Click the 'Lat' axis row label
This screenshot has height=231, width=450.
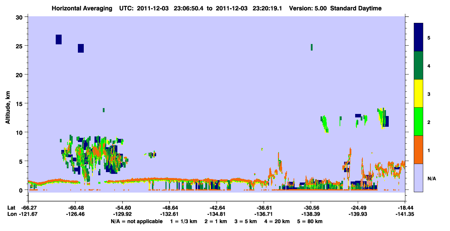click(x=11, y=207)
